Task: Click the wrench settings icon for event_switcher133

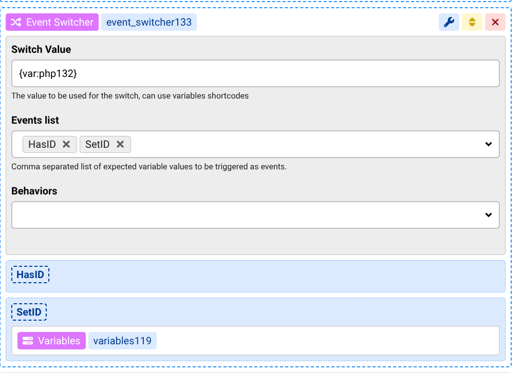Action: (x=449, y=22)
